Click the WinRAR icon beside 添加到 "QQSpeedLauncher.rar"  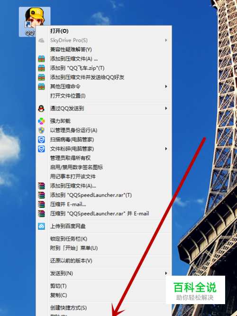[x=42, y=195]
